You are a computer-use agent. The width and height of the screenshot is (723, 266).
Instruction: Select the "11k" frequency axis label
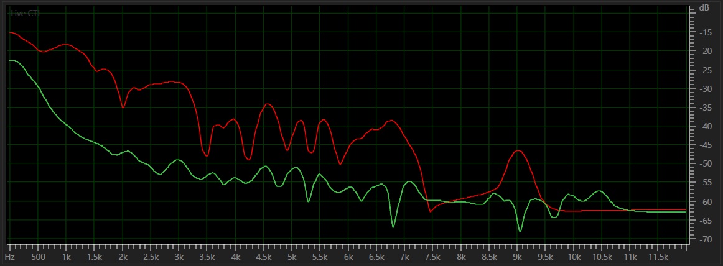coord(630,257)
